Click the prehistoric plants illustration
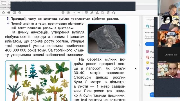This screenshot has height=101, width=180. click(x=38, y=81)
